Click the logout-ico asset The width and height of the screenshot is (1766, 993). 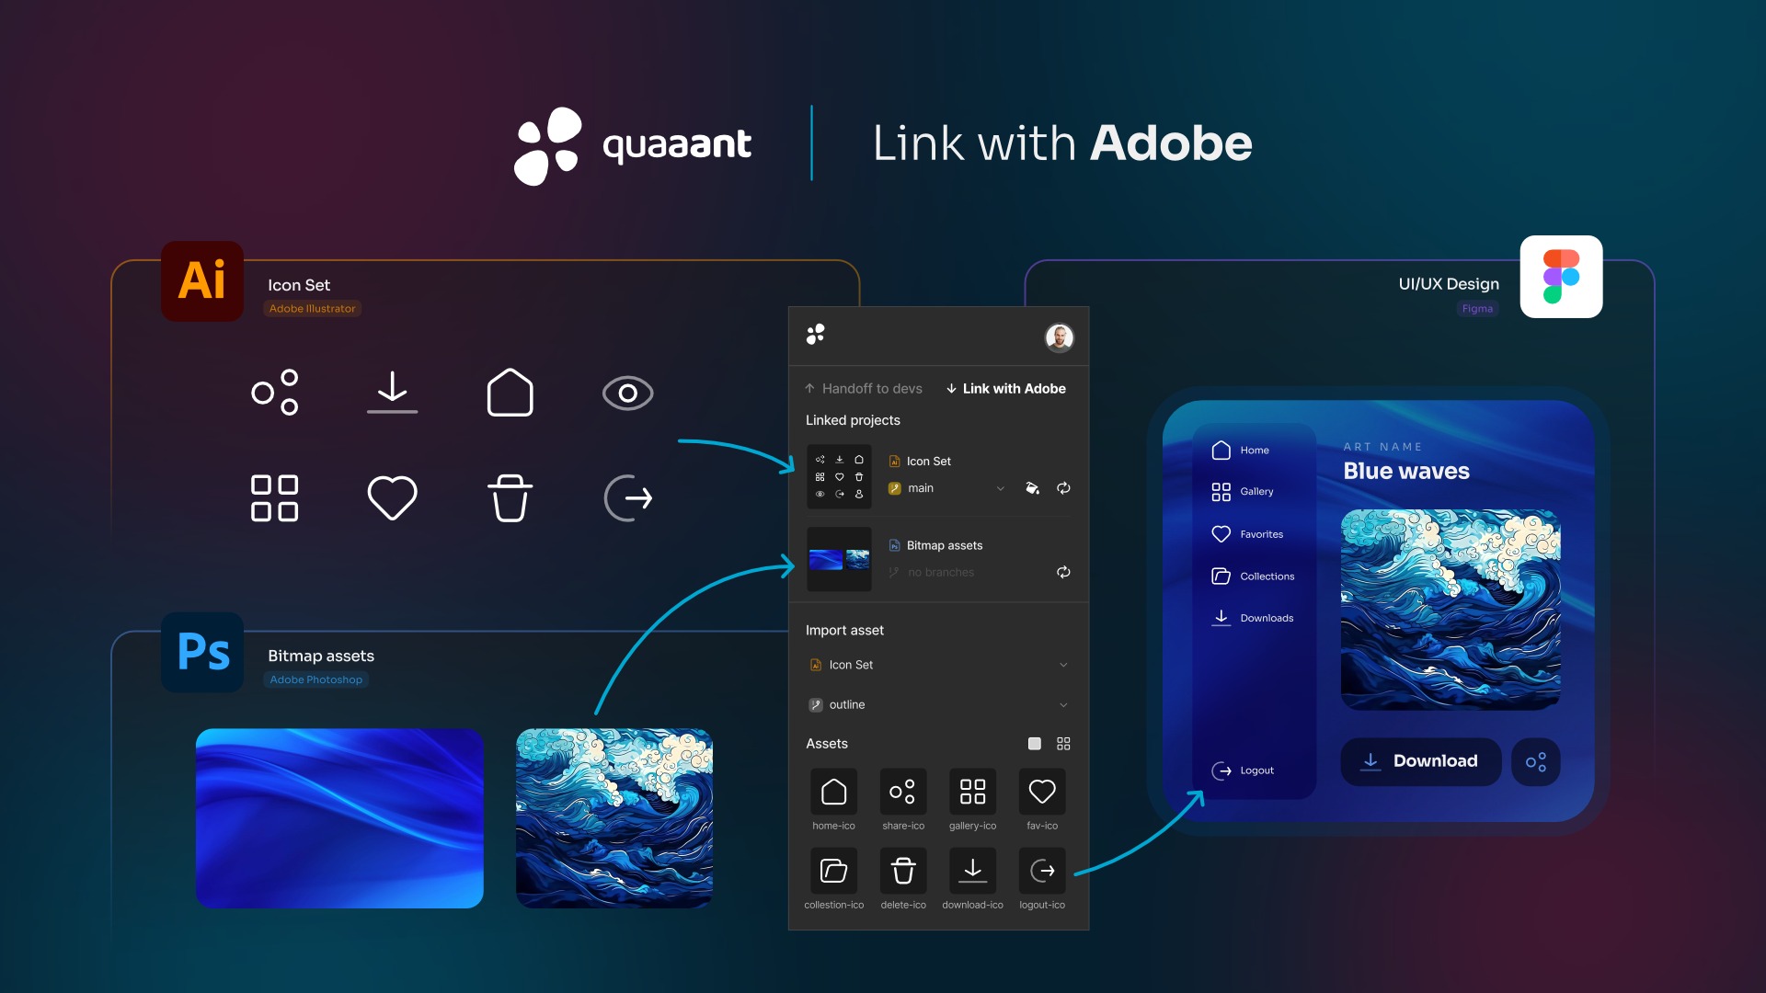click(1042, 871)
